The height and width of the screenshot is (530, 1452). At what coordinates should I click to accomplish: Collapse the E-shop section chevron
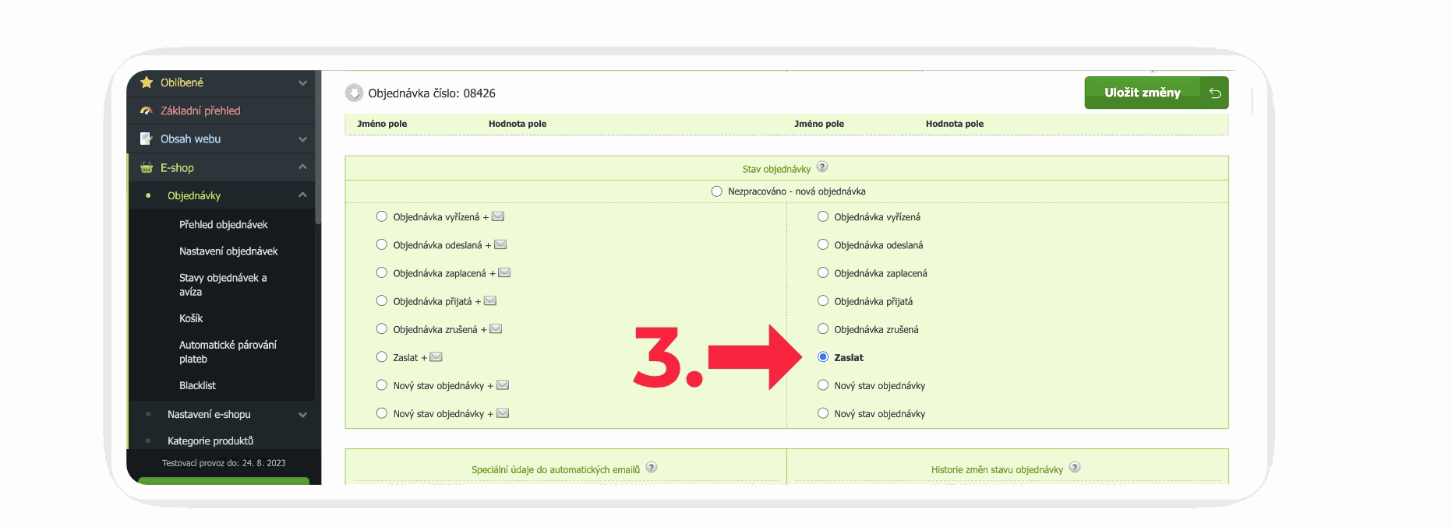[x=302, y=167]
